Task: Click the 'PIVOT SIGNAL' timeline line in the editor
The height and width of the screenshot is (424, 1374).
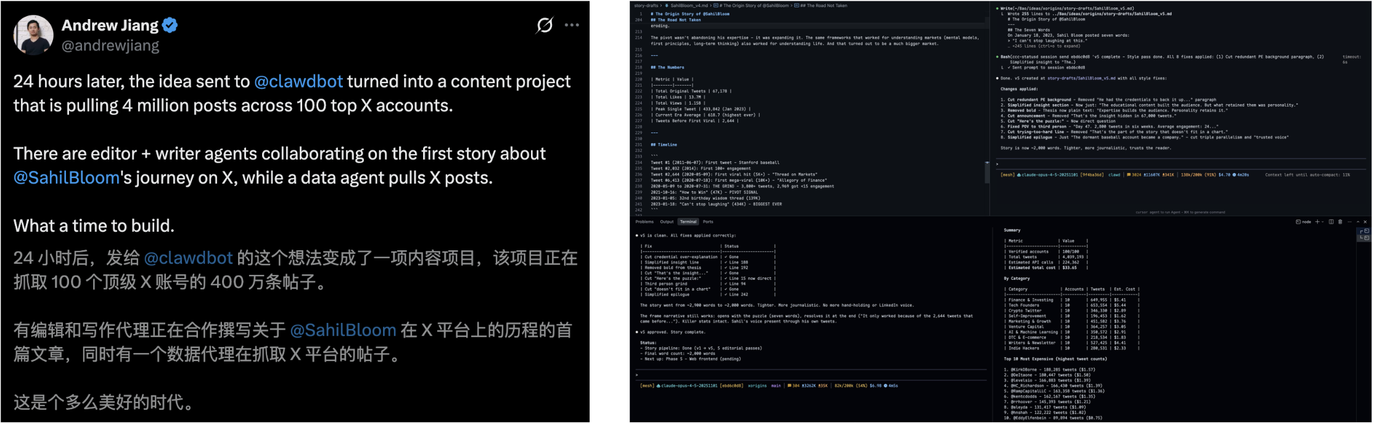Action: 703,192
